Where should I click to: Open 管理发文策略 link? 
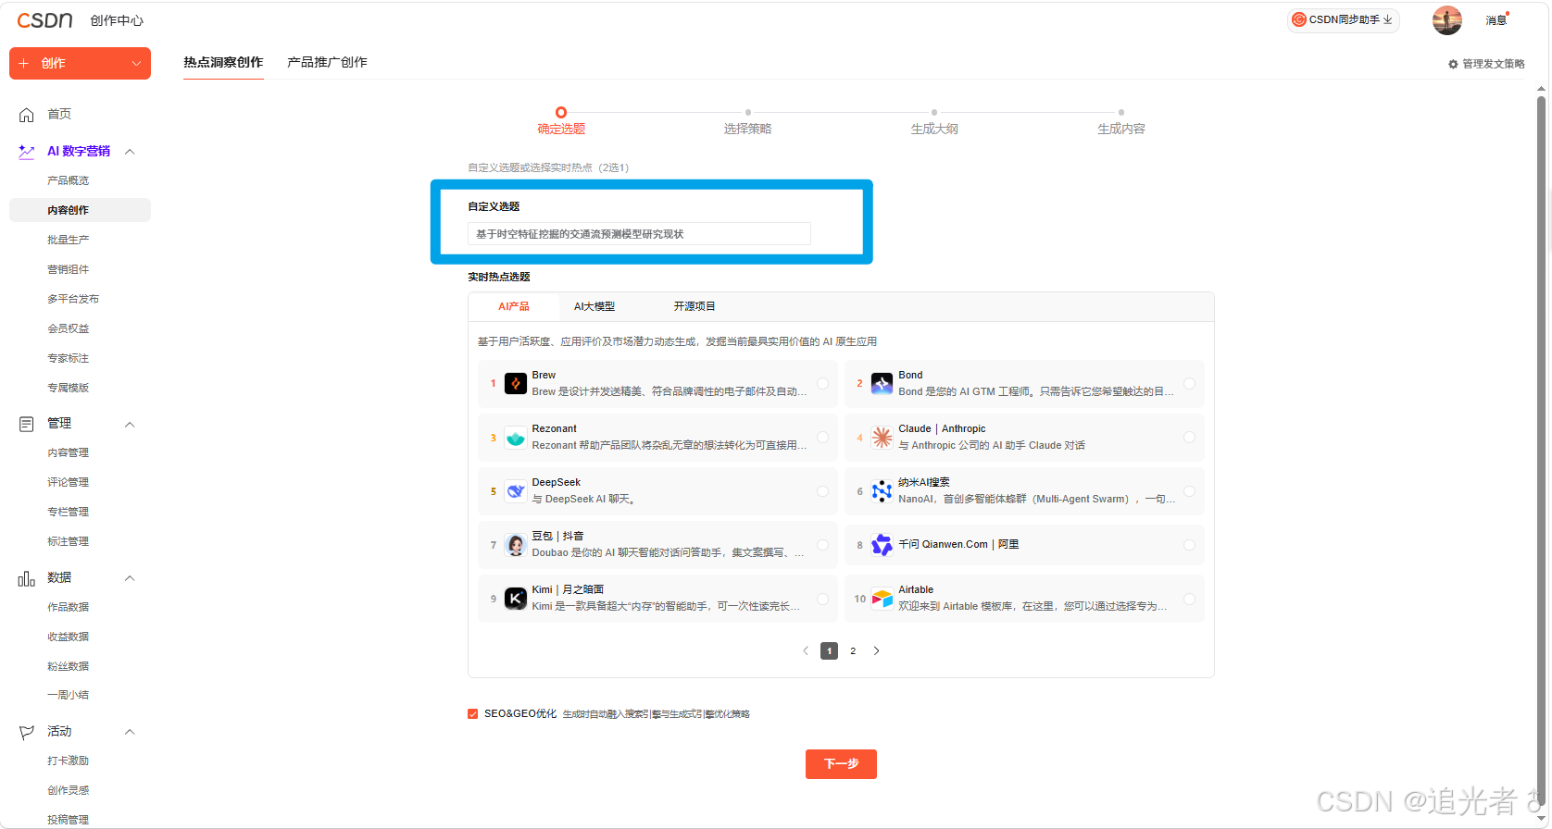click(x=1486, y=64)
